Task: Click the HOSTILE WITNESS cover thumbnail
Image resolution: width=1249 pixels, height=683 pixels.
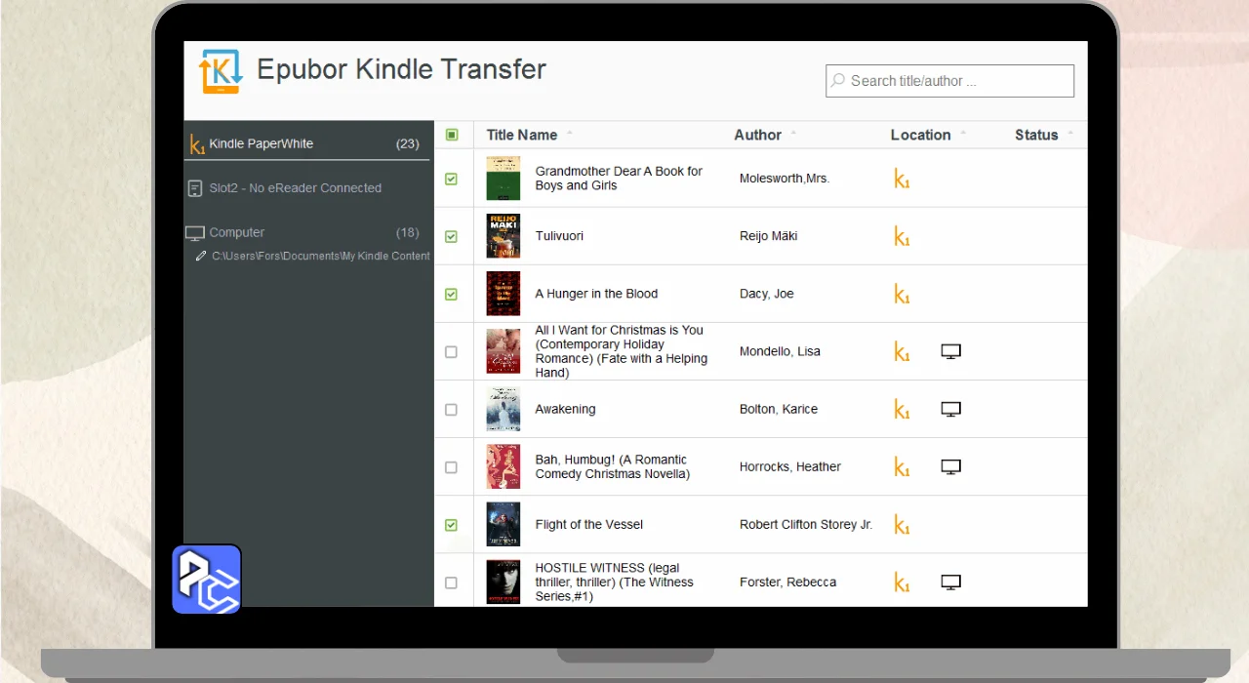Action: point(504,583)
